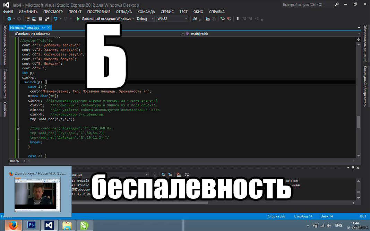Open the КОМАНДА menu

pos(146,11)
